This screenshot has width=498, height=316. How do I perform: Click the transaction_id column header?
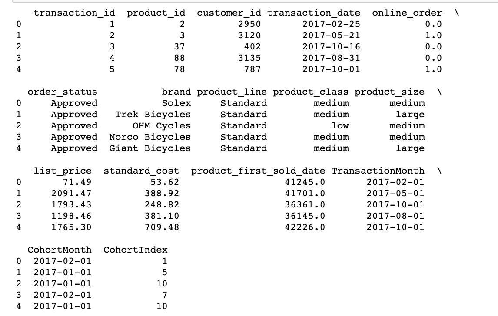[x=74, y=13]
